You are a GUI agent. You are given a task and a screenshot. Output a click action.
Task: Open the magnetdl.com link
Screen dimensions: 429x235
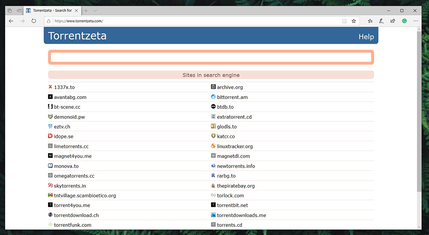pos(233,156)
